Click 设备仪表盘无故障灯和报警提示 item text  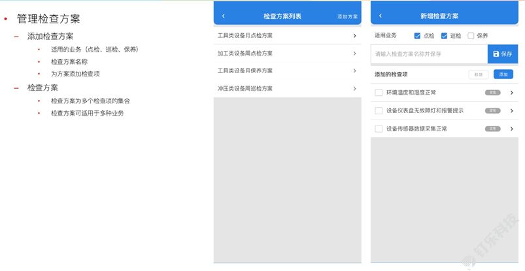tap(425, 110)
